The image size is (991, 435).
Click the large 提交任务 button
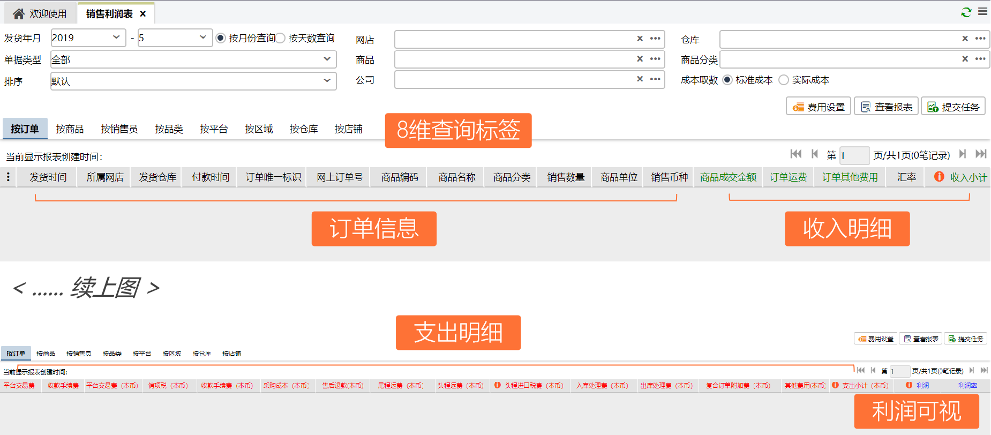(954, 107)
